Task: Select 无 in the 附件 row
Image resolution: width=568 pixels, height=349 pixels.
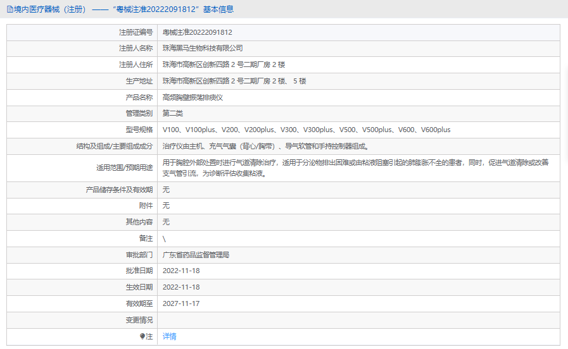Action: [x=166, y=205]
